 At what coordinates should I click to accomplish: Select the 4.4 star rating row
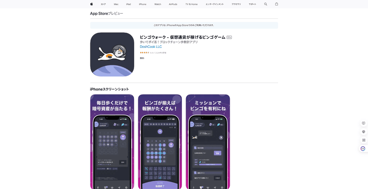coord(153,53)
